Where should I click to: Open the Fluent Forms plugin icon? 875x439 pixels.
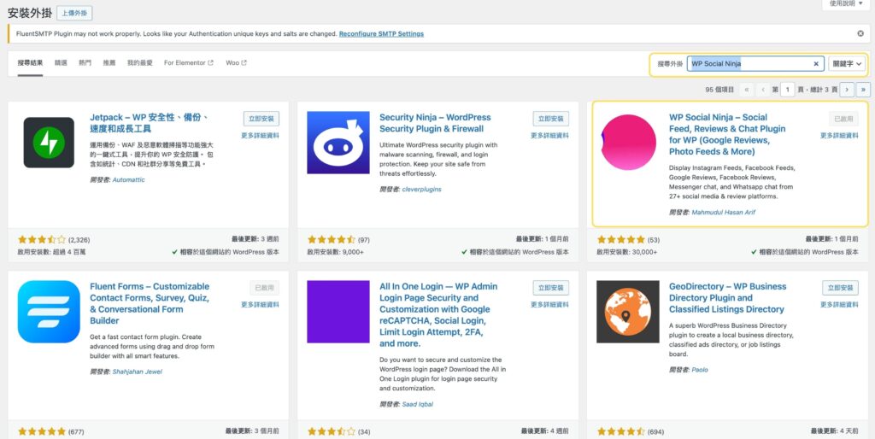[49, 311]
